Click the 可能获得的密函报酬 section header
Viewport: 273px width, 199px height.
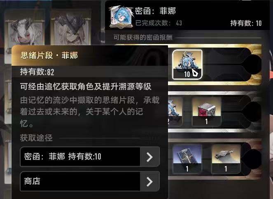(x=143, y=37)
